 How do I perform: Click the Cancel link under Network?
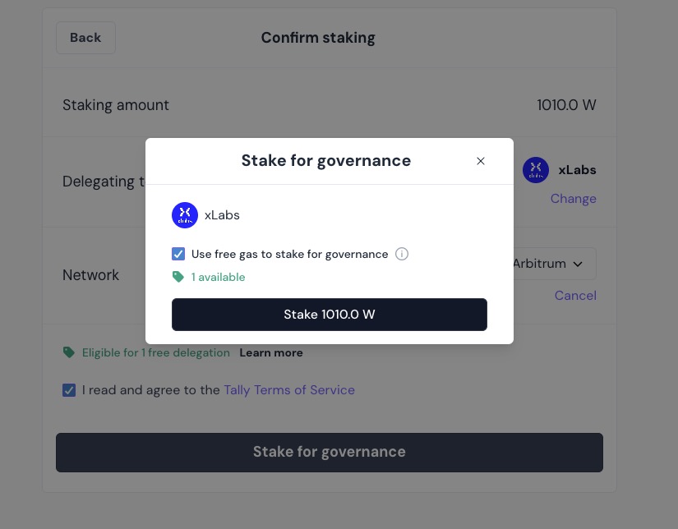pos(575,296)
